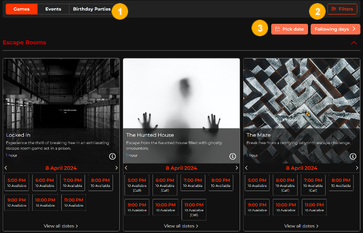Go to next date on The Hunted House card
Viewport: 363px width, 233px height.
(237, 168)
